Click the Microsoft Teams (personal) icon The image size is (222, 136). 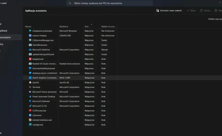coord(30,92)
